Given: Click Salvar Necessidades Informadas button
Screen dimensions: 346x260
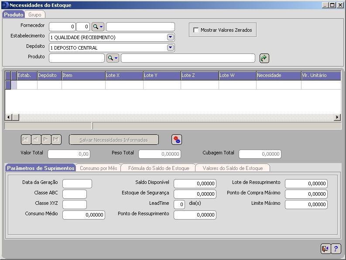Looking at the screenshot, I should (x=113, y=140).
